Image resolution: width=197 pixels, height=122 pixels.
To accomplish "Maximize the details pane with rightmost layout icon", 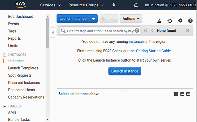I will coord(189,94).
